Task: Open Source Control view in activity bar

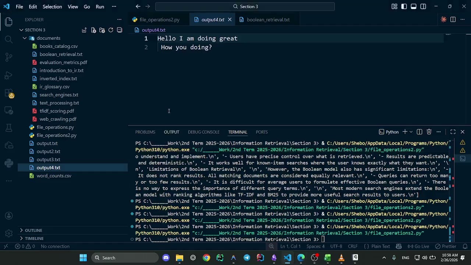Action: (9, 57)
